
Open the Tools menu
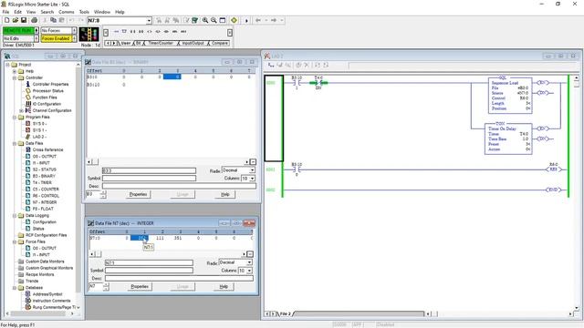point(84,12)
